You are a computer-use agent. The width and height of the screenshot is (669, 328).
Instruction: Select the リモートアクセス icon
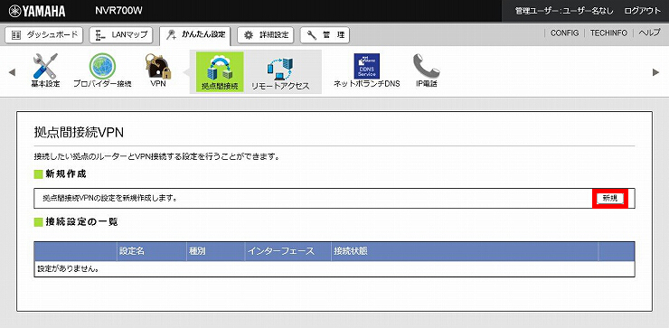pos(280,74)
